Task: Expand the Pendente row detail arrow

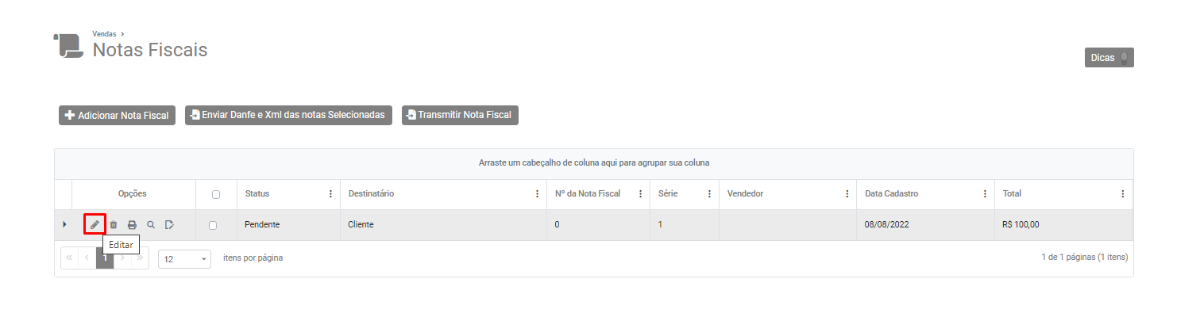Action: 64,225
